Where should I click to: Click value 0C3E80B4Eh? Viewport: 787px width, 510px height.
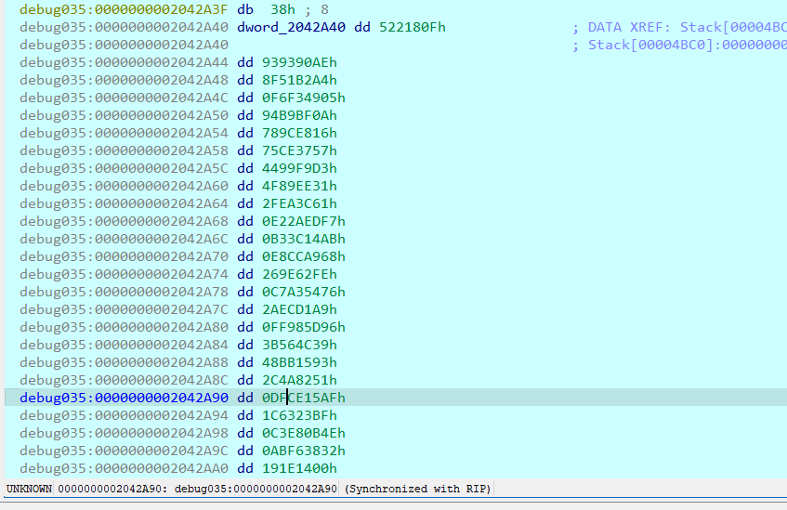pyautogui.click(x=304, y=433)
